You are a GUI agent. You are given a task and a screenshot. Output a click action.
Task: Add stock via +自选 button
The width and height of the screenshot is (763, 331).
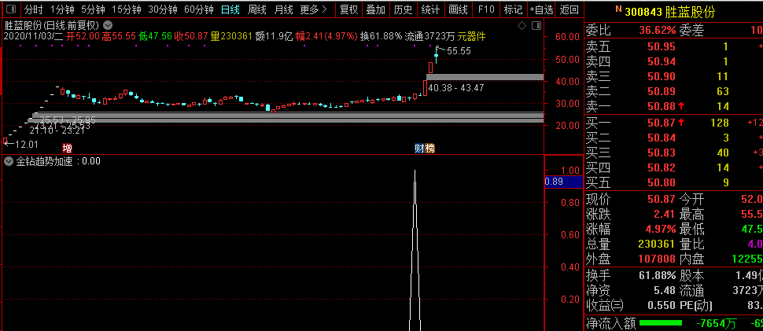click(x=541, y=9)
